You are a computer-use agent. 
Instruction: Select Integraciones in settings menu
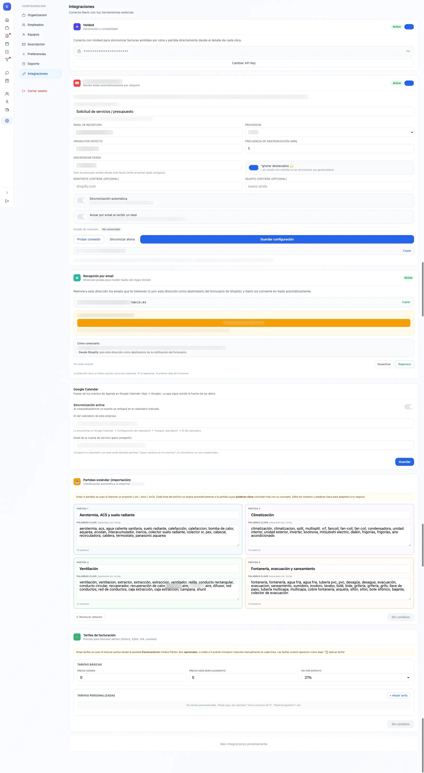pyautogui.click(x=41, y=74)
